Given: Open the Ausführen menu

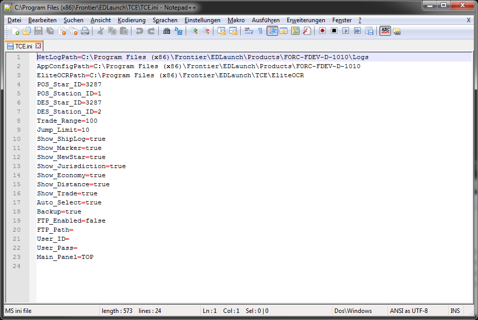Looking at the screenshot, I should point(266,20).
